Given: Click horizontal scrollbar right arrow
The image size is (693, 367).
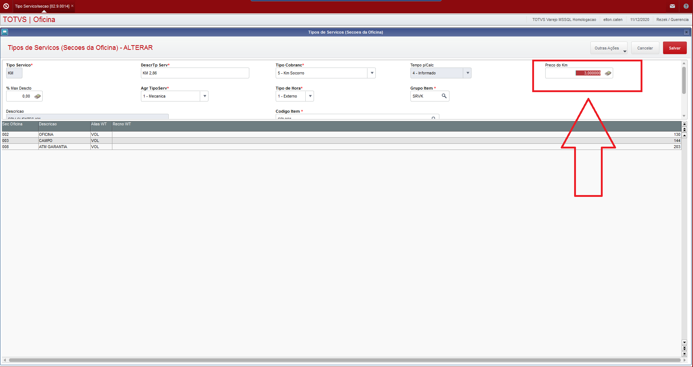Looking at the screenshot, I should click(684, 360).
